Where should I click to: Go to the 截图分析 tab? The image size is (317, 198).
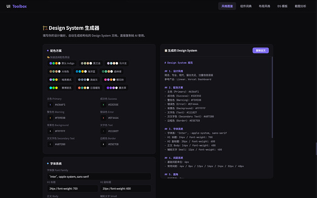(x=300, y=6)
